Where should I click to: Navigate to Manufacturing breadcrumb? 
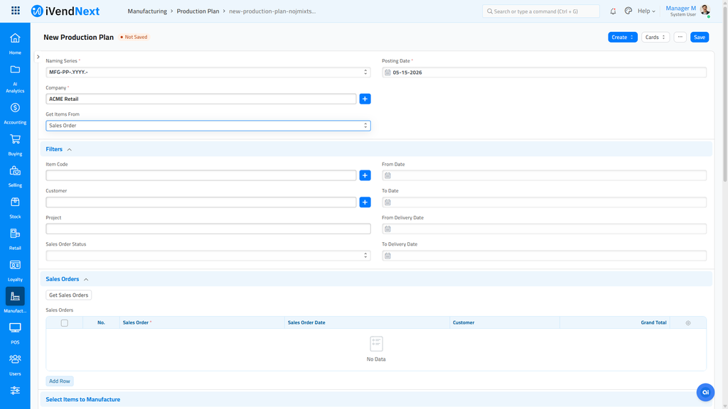tap(147, 11)
